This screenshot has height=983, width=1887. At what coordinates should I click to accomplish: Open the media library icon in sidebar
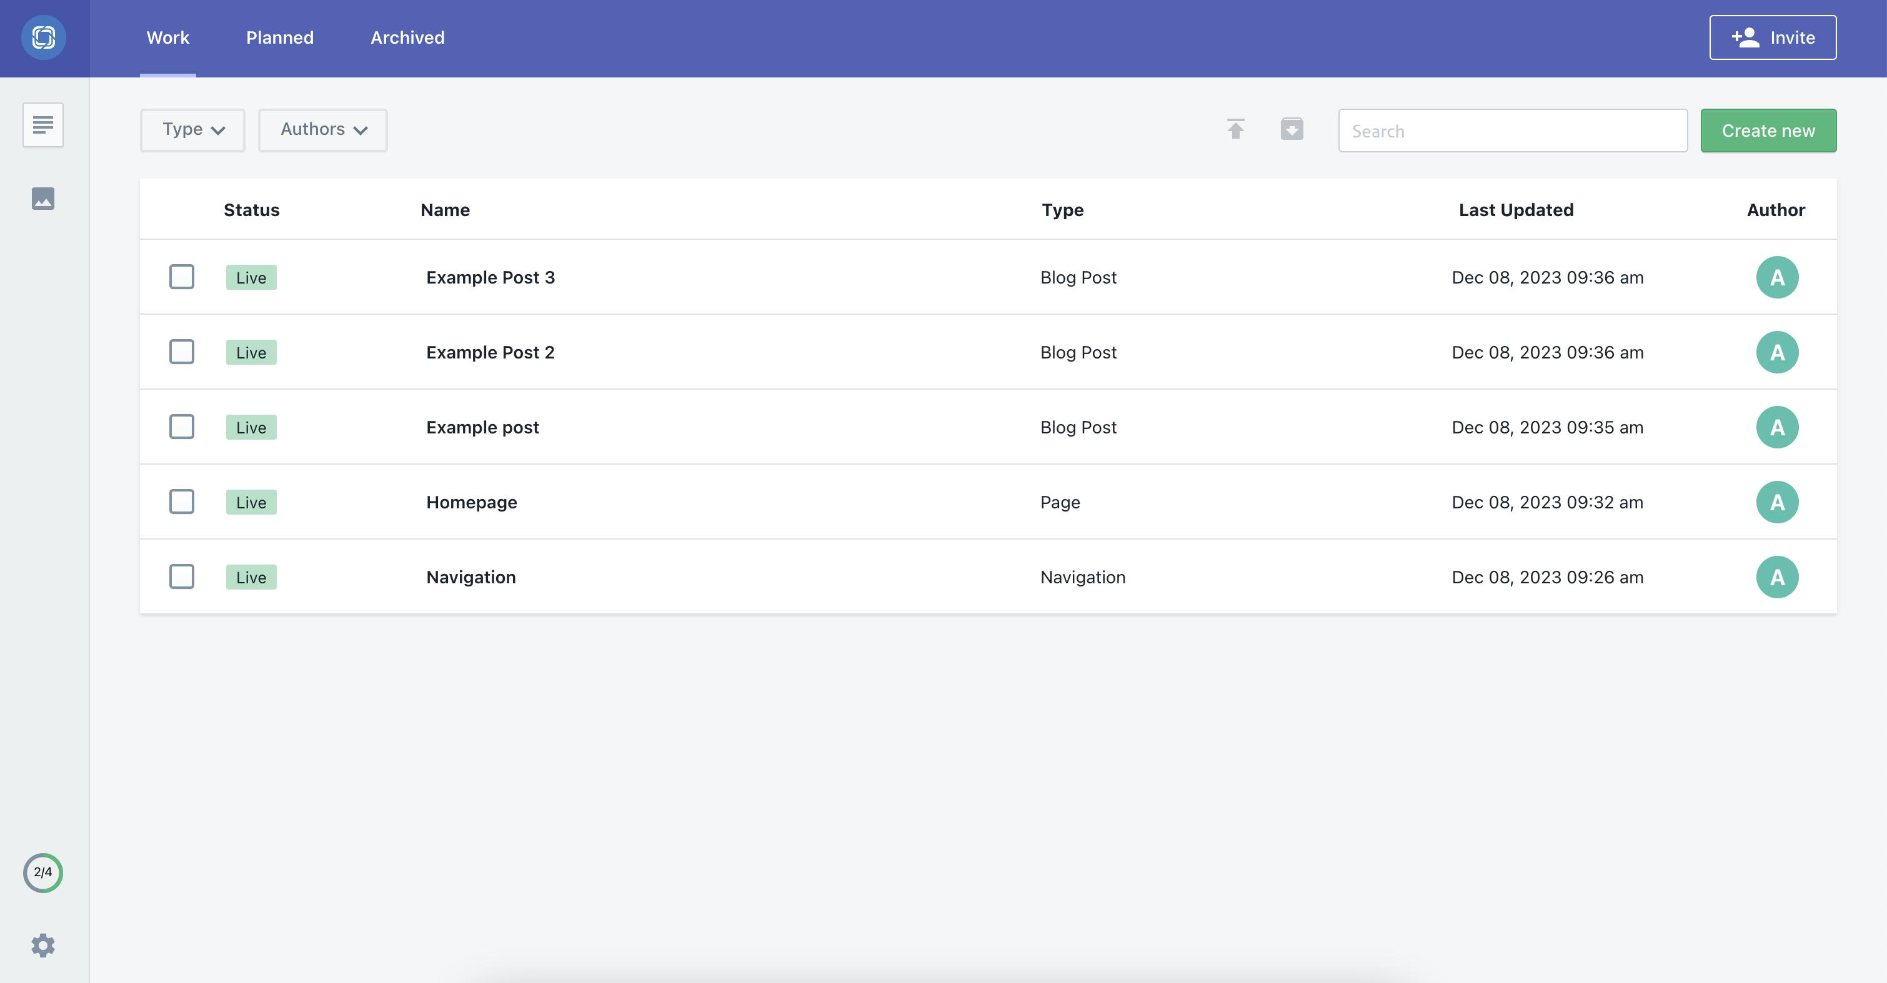pos(42,197)
